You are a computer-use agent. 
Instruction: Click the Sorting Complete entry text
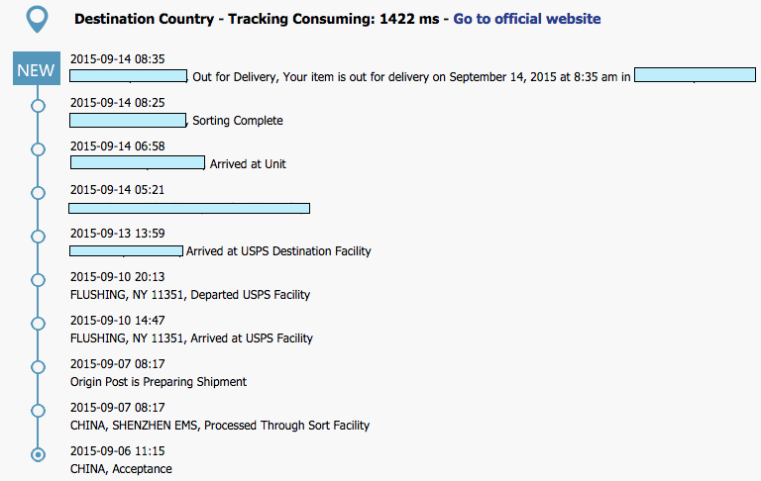click(x=238, y=121)
